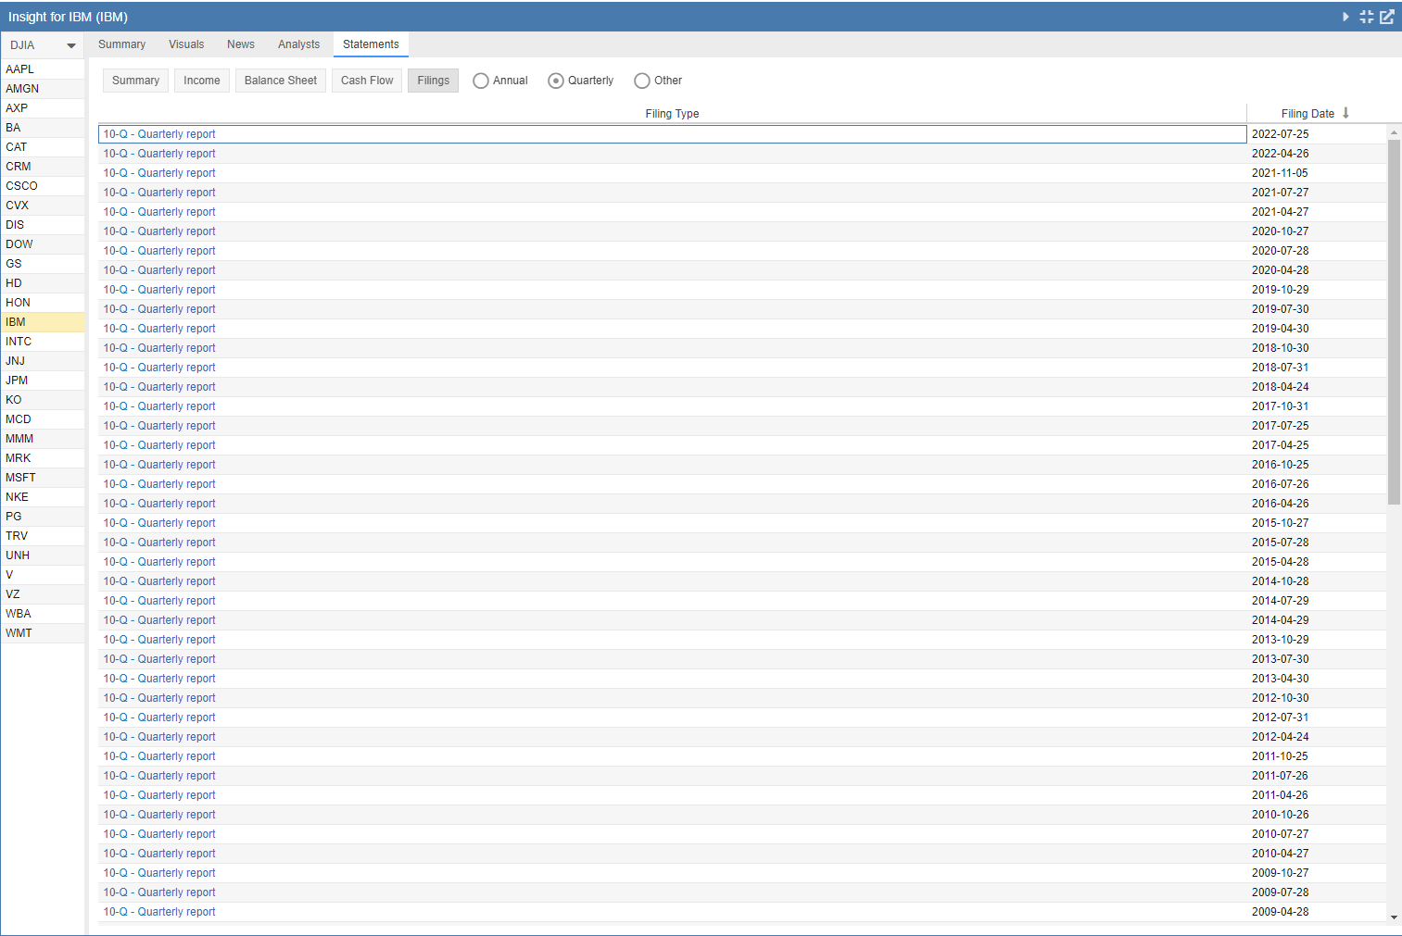The image size is (1402, 936).
Task: Select AMGN in the ticker list
Action: [43, 89]
